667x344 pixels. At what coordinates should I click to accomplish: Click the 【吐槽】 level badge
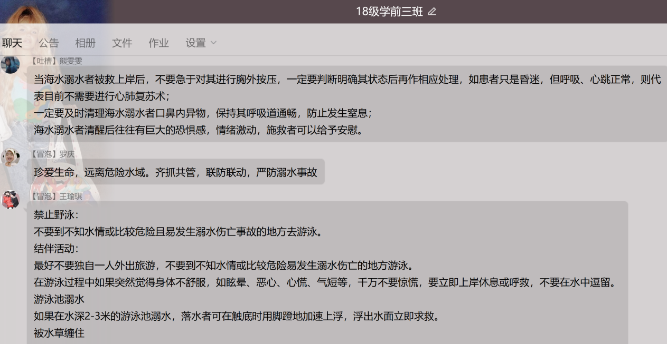coord(44,61)
